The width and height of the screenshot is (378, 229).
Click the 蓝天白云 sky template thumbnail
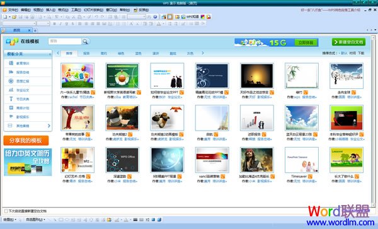[x=302, y=118]
